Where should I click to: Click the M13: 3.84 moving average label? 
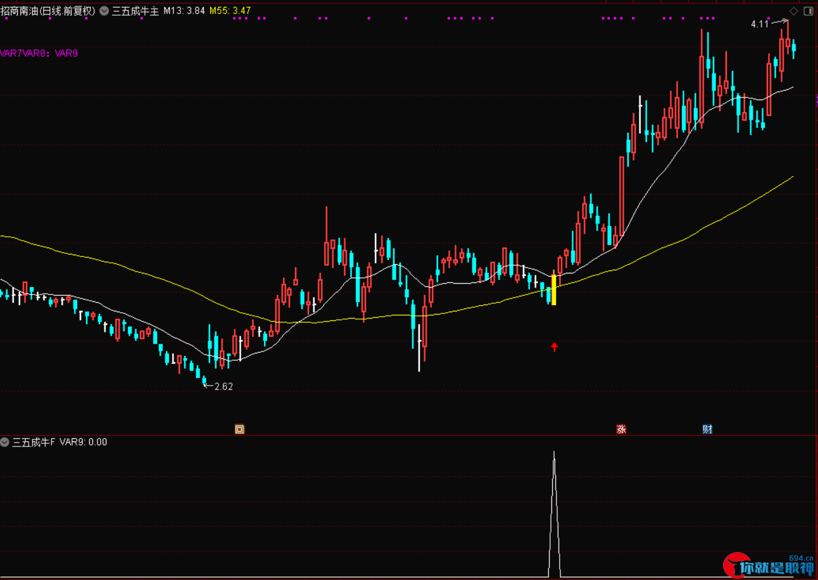[x=184, y=11]
